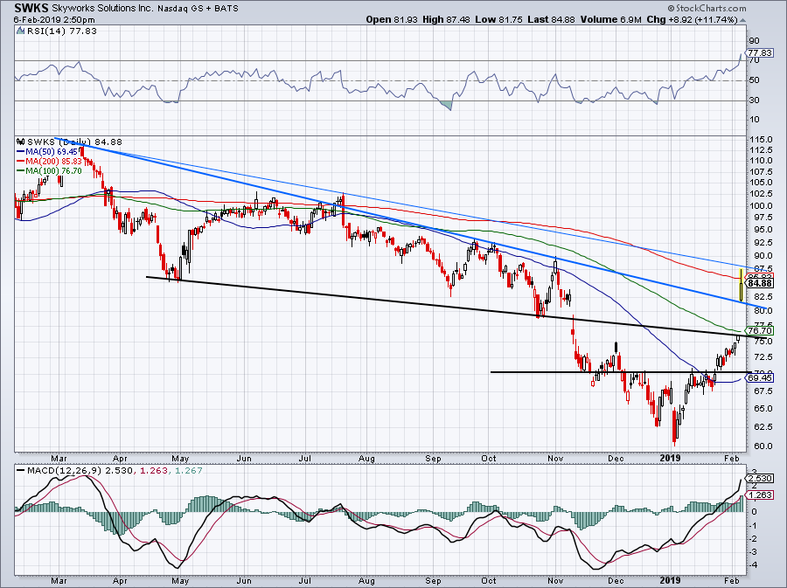The image size is (787, 588).
Task: Click the 1.263 red MACD signal legend value
Action: 154,471
